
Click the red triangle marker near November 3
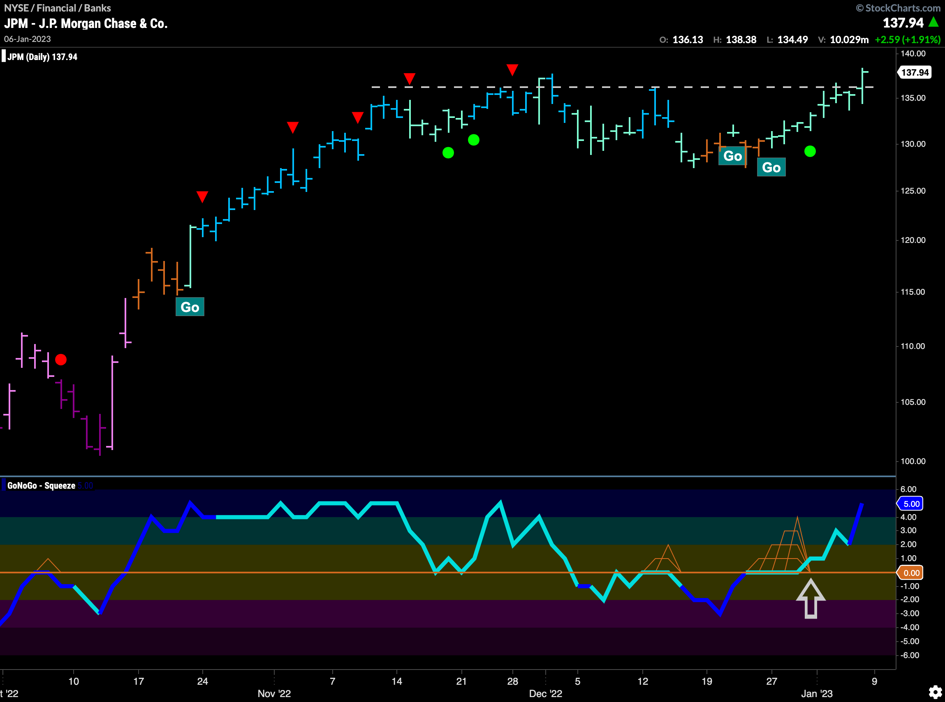292,127
